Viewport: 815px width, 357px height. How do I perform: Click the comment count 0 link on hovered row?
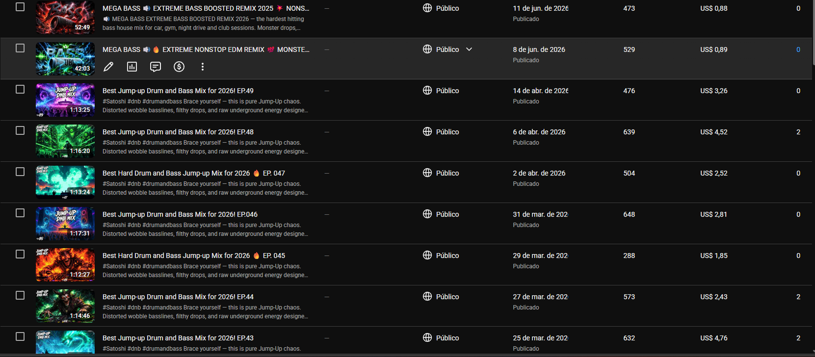click(x=798, y=49)
